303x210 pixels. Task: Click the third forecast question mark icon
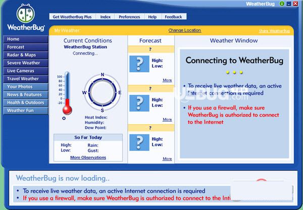click(x=139, y=142)
